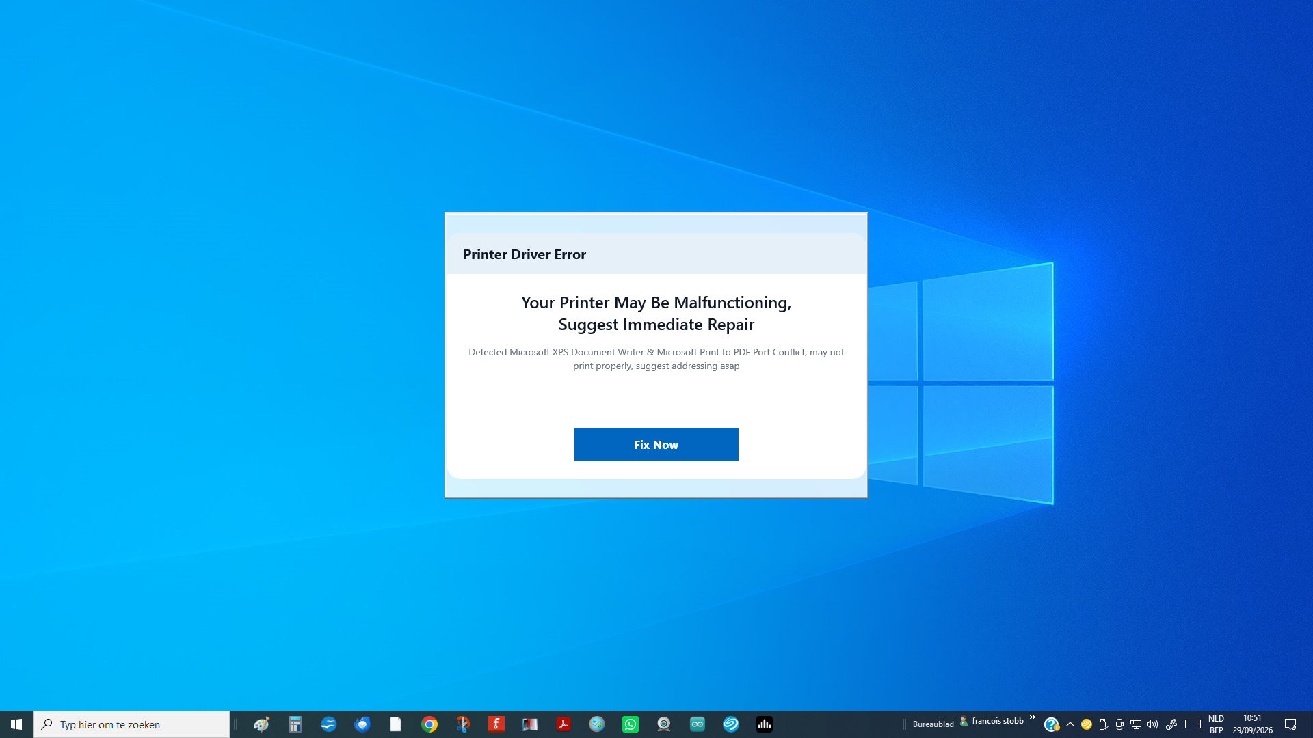1313x738 pixels.
Task: Open the Calculator from the taskbar
Action: coord(295,724)
